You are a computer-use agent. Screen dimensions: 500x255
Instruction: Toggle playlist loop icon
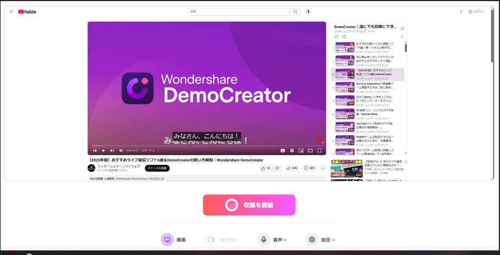[336, 37]
